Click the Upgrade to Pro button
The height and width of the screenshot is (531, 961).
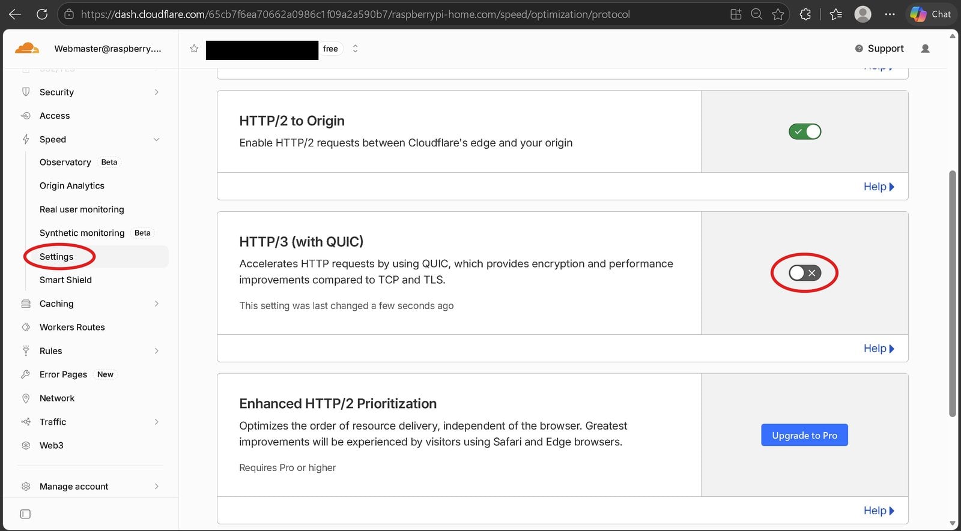click(x=804, y=435)
